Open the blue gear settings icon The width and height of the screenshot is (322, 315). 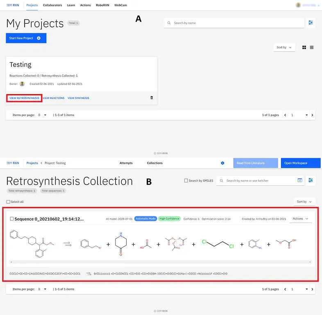[222, 163]
